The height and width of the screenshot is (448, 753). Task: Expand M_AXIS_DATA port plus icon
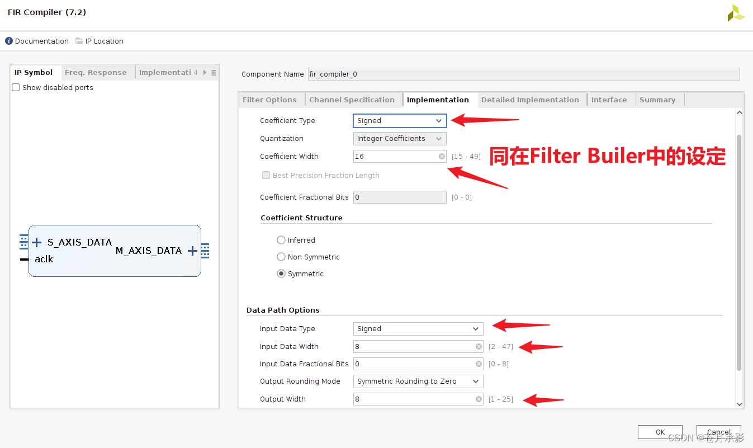click(x=192, y=251)
